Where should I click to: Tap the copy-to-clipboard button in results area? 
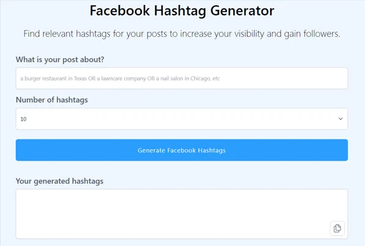pyautogui.click(x=337, y=228)
